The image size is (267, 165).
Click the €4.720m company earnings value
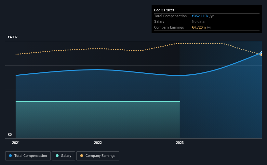tap(199, 27)
